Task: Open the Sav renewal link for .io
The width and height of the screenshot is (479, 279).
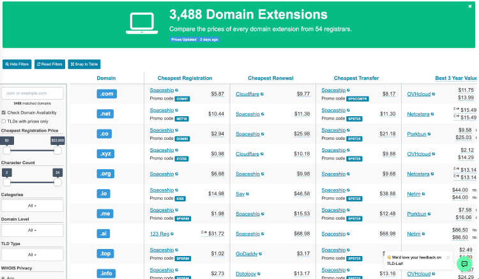Action: [240, 194]
